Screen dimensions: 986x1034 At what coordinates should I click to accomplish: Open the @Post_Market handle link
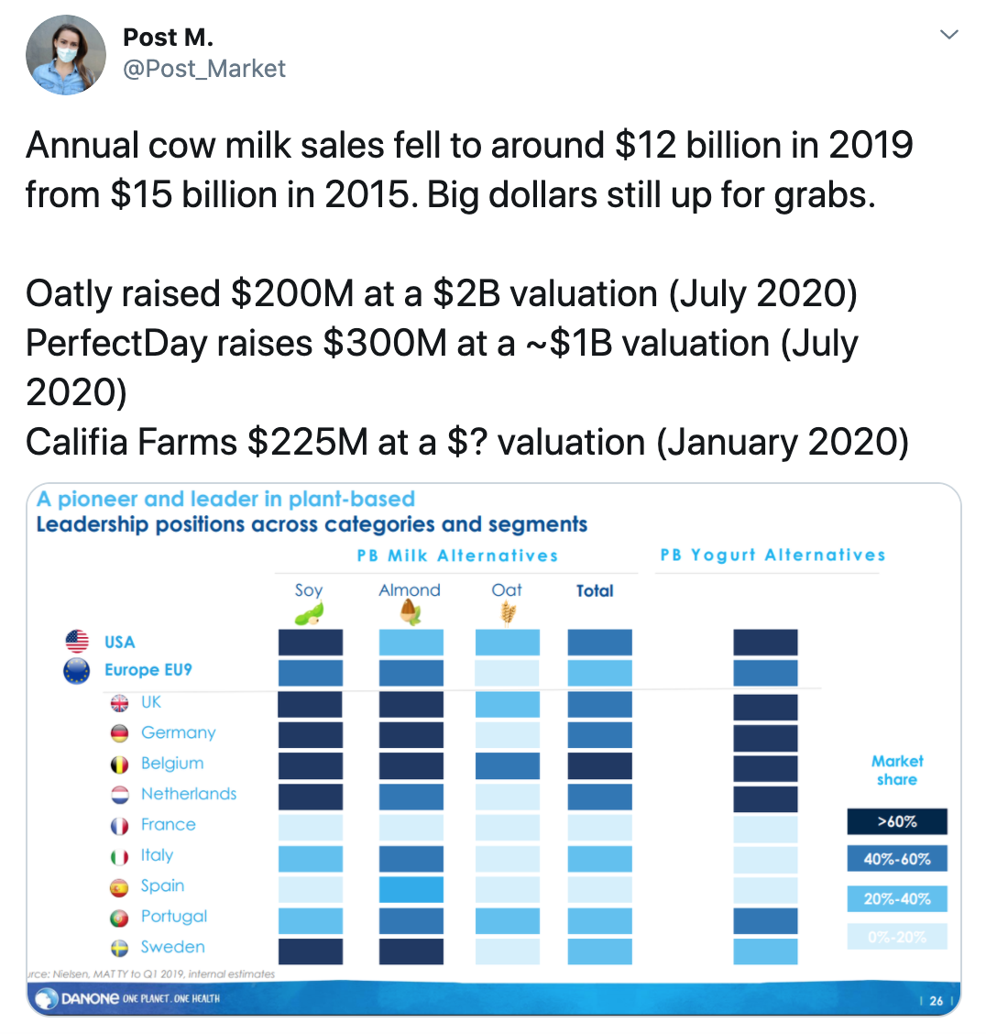[204, 69]
